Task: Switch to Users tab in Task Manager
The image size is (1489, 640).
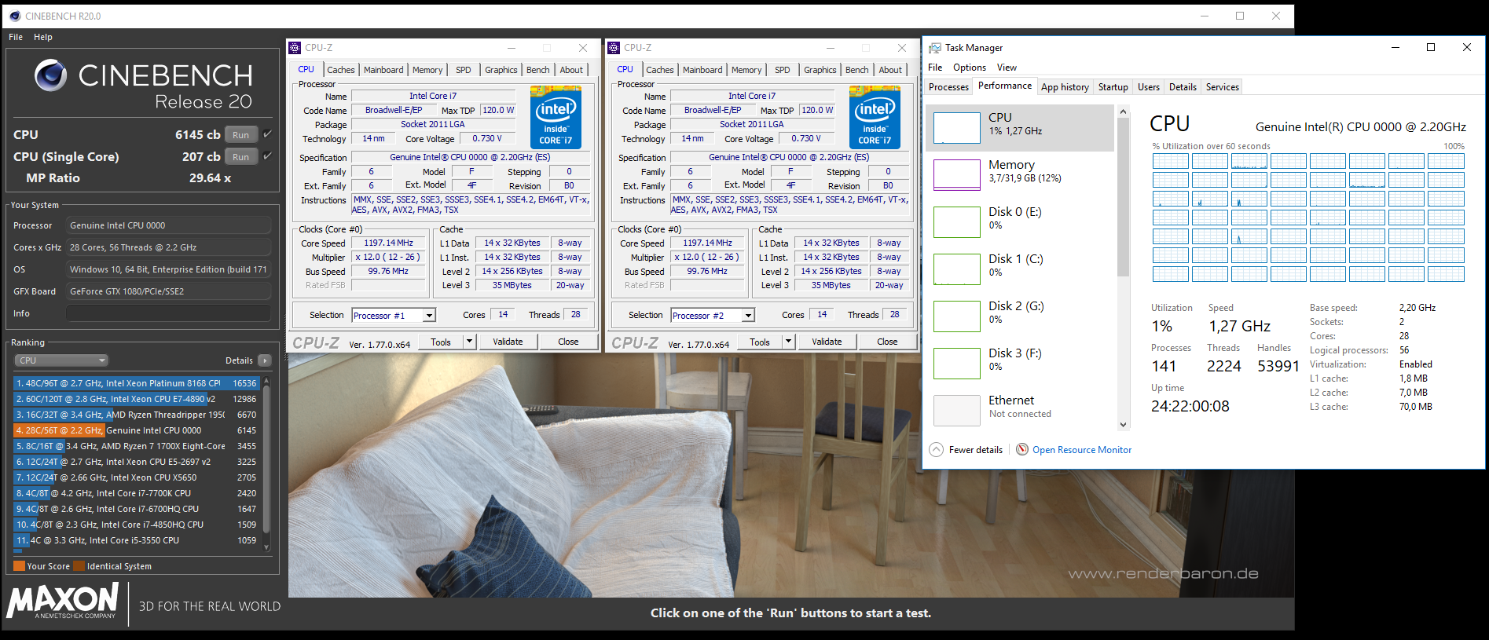Action: pyautogui.click(x=1148, y=87)
